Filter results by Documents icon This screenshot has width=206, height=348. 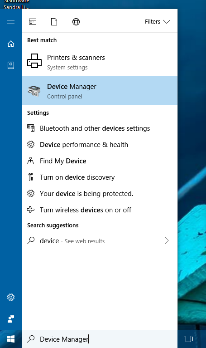coord(54,22)
